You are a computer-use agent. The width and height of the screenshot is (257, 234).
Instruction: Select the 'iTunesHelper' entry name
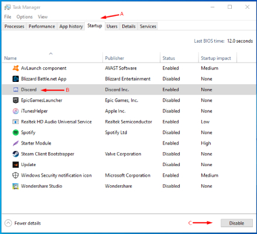point(35,111)
